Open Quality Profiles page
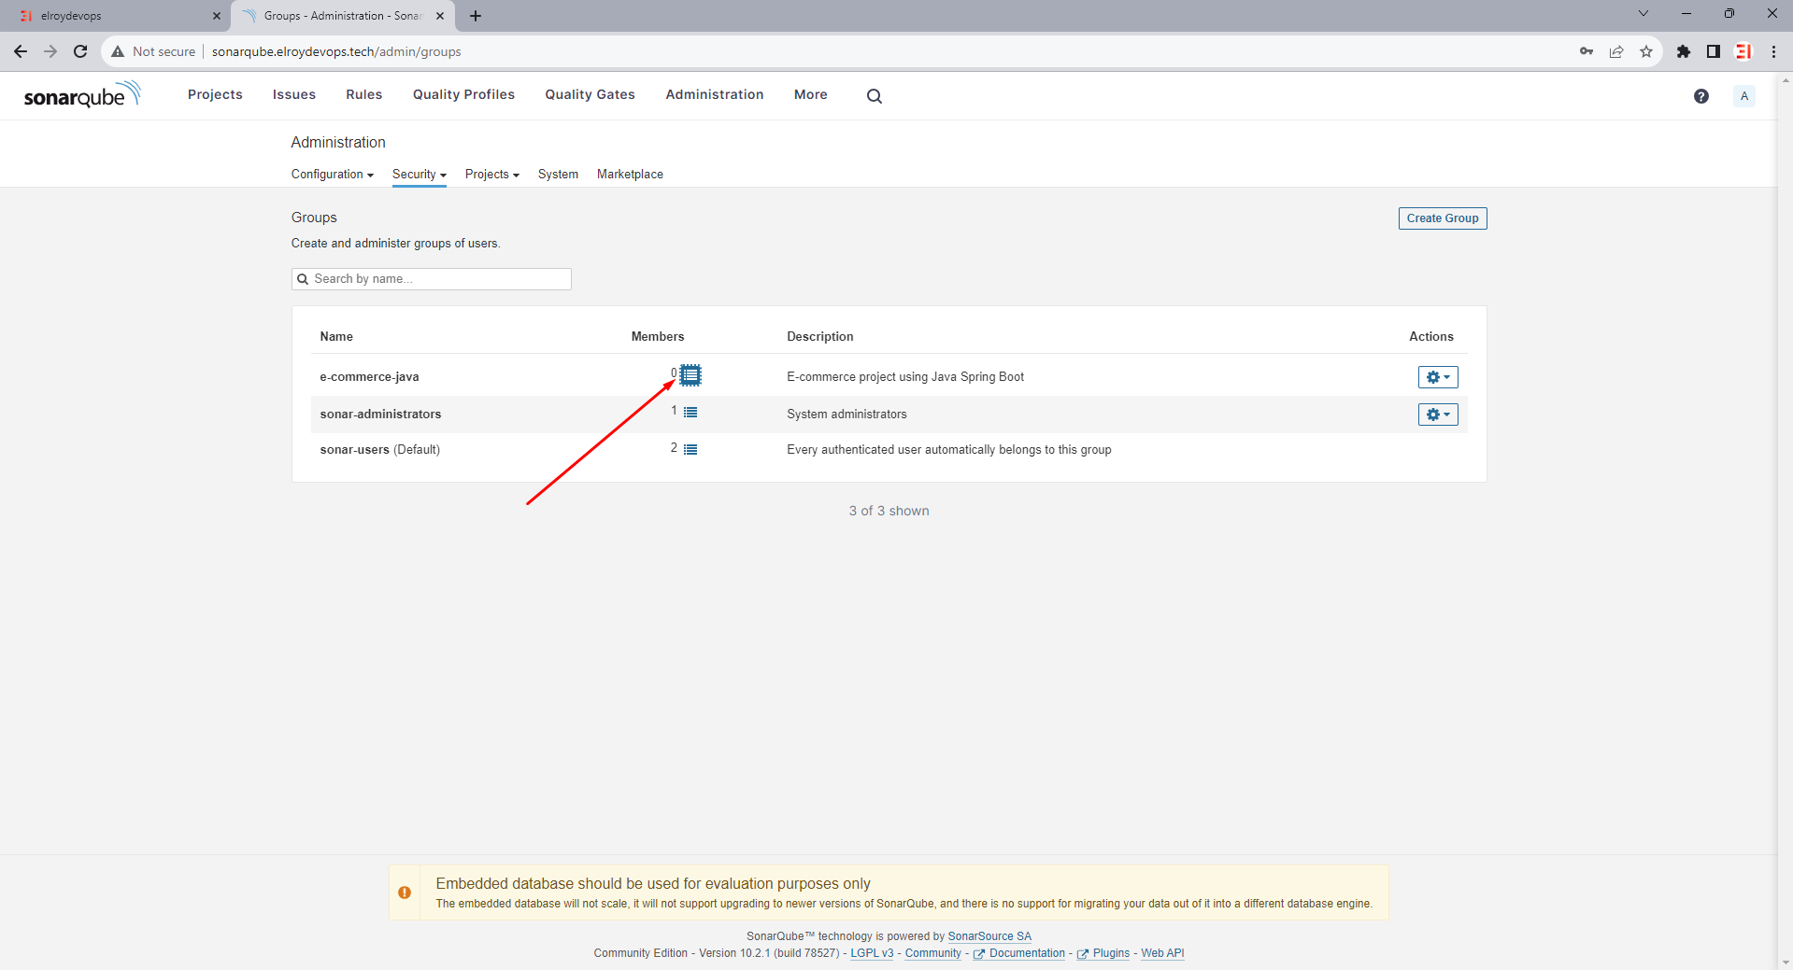Viewport: 1793px width, 970px height. click(463, 94)
